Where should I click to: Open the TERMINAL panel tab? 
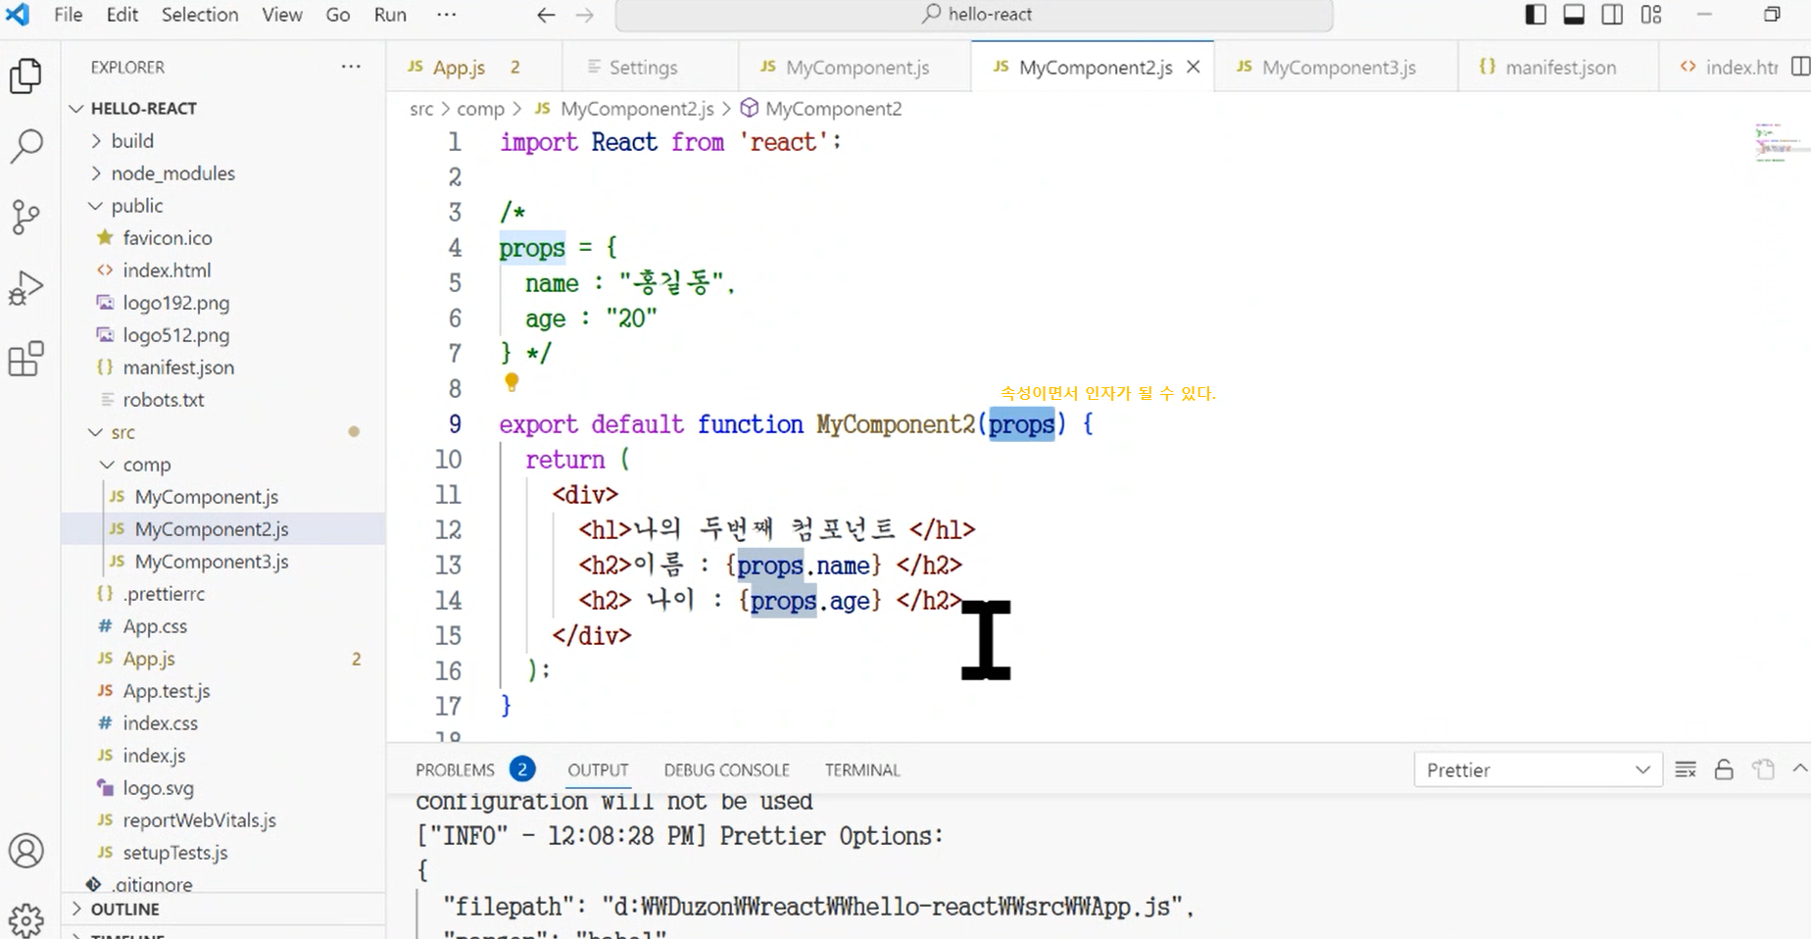point(862,769)
